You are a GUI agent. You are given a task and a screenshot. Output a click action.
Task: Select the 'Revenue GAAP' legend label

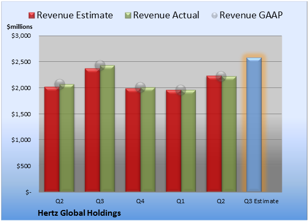251,15
